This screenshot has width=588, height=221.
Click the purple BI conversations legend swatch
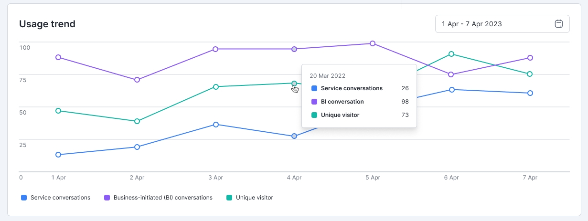[107, 198]
